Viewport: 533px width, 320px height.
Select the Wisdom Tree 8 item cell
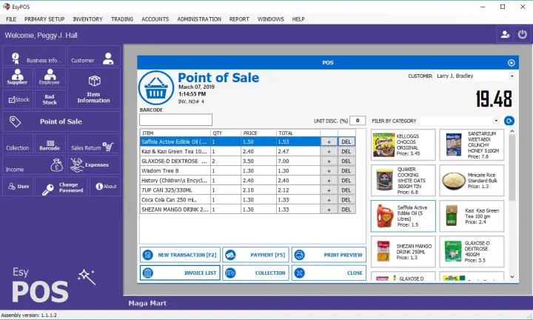point(175,170)
